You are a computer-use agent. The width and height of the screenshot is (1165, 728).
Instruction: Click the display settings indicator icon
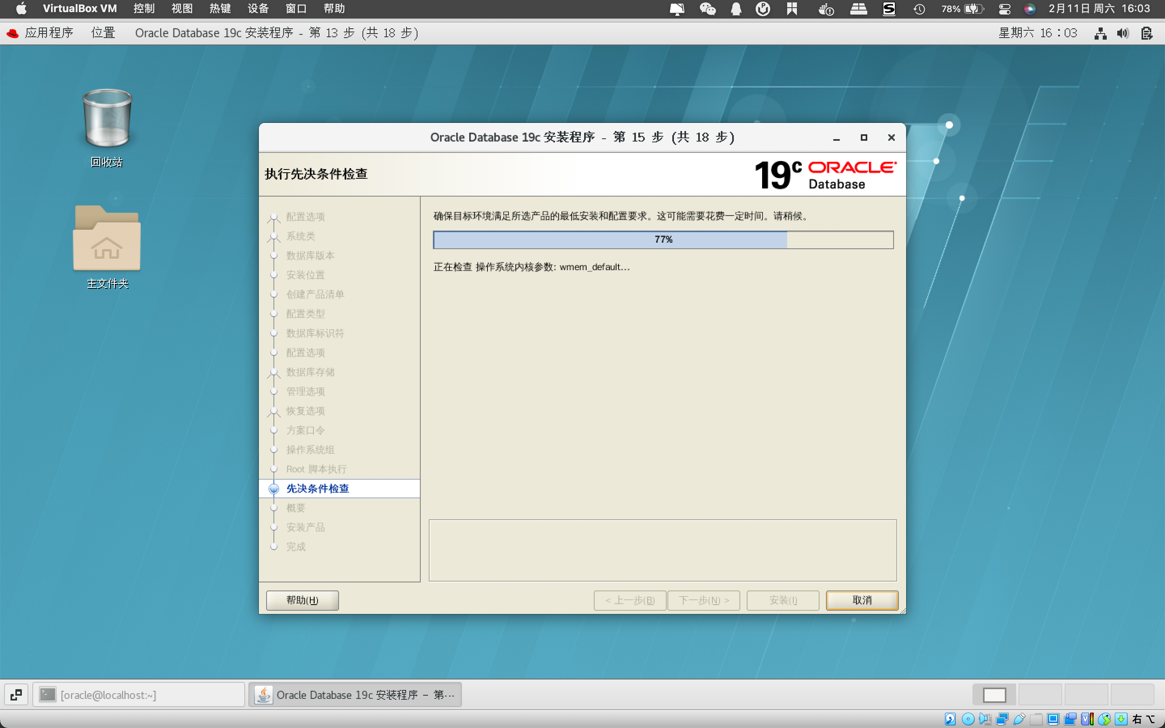pos(1053,719)
